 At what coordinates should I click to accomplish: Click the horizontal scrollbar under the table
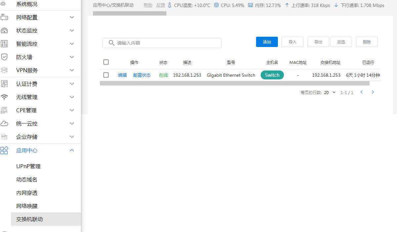click(234, 83)
